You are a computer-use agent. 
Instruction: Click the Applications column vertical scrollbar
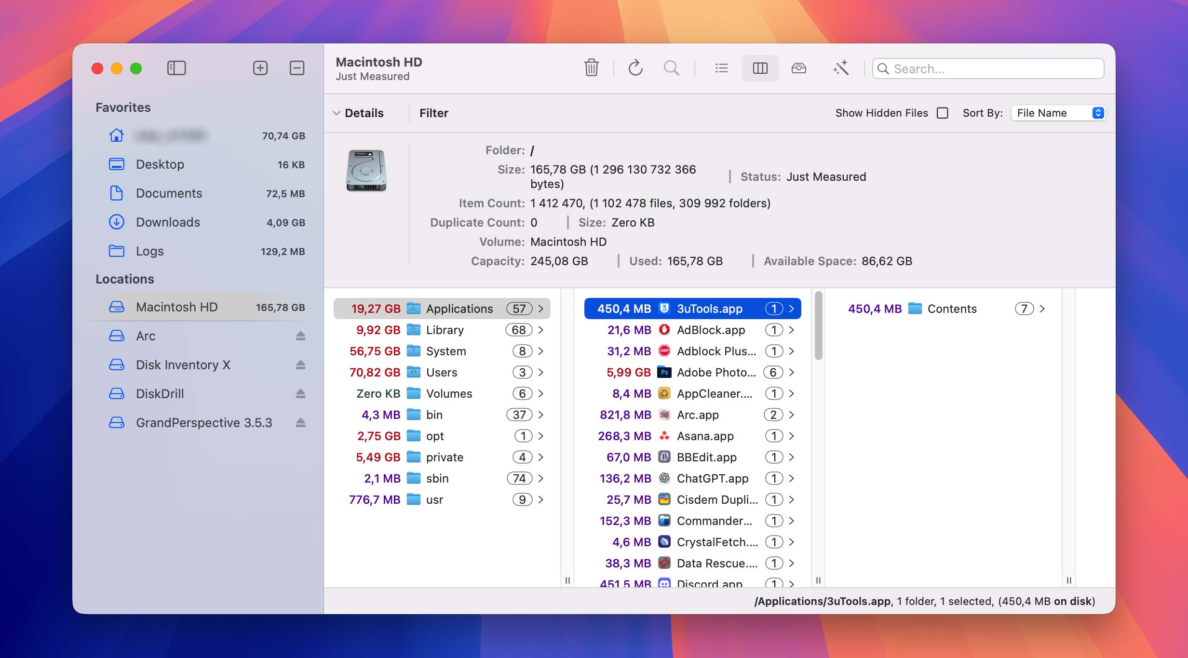coord(818,326)
